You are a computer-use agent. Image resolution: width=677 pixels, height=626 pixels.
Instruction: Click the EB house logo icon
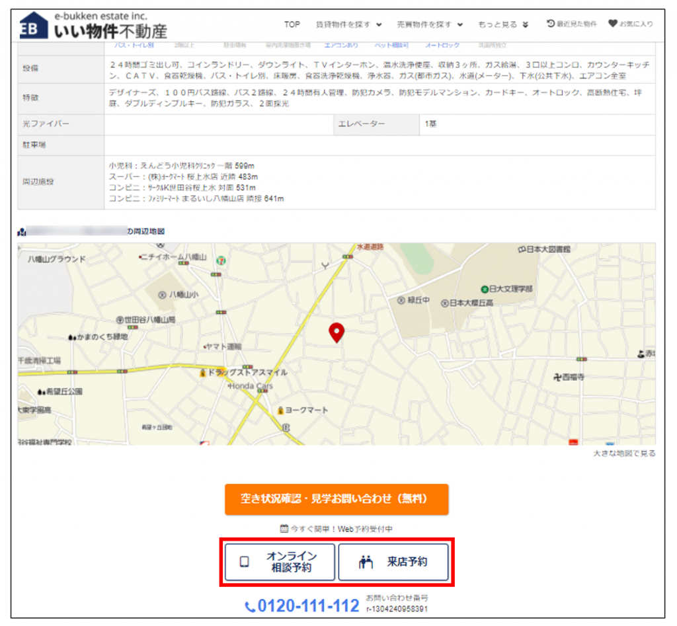pos(33,26)
